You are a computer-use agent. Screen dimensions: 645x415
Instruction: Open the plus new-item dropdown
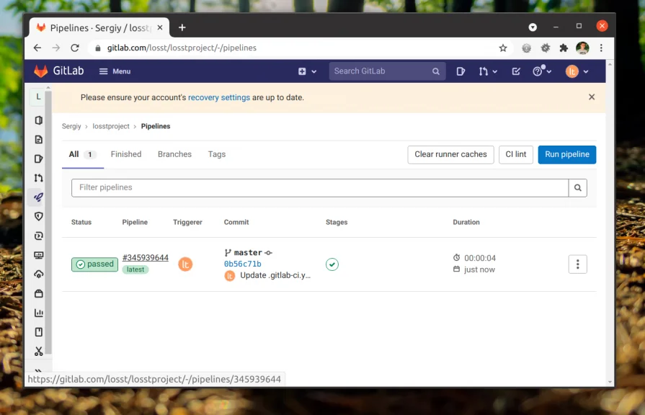point(306,71)
